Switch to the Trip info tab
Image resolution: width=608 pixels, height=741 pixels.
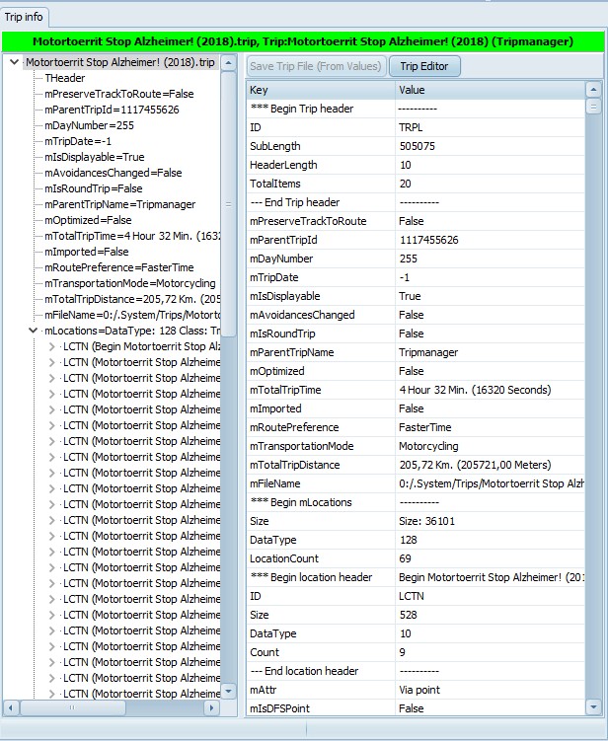[x=23, y=17]
